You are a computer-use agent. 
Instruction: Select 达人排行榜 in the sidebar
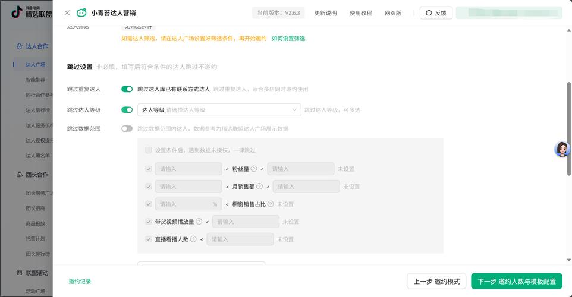(38, 110)
